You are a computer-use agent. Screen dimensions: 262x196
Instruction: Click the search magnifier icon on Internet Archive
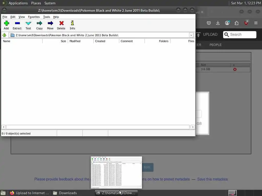[226, 34]
